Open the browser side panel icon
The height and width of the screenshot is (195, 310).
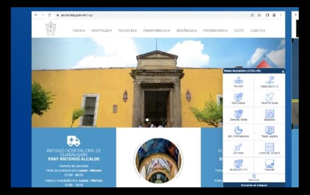click(267, 15)
